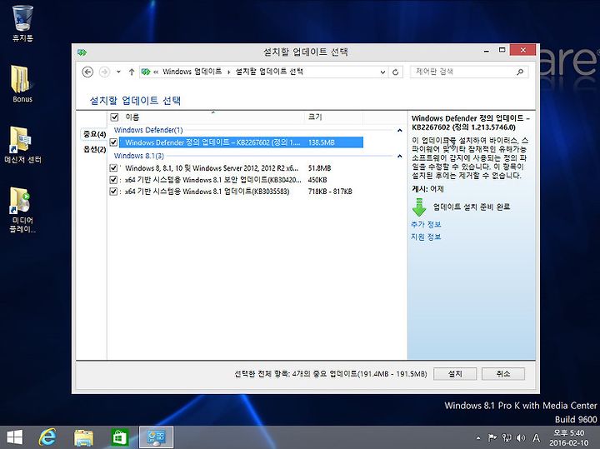Click the forward navigation arrow
The height and width of the screenshot is (449, 600).
(x=104, y=72)
